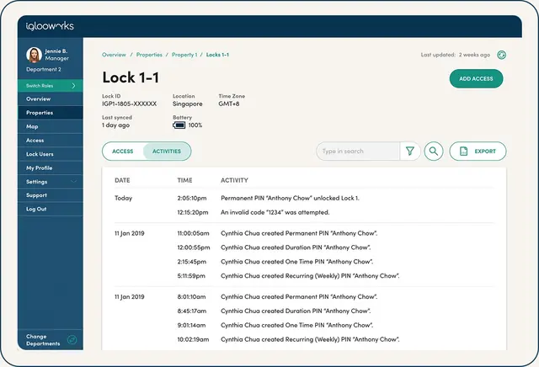
Task: Click the igloоworks logo
Action: pos(50,26)
